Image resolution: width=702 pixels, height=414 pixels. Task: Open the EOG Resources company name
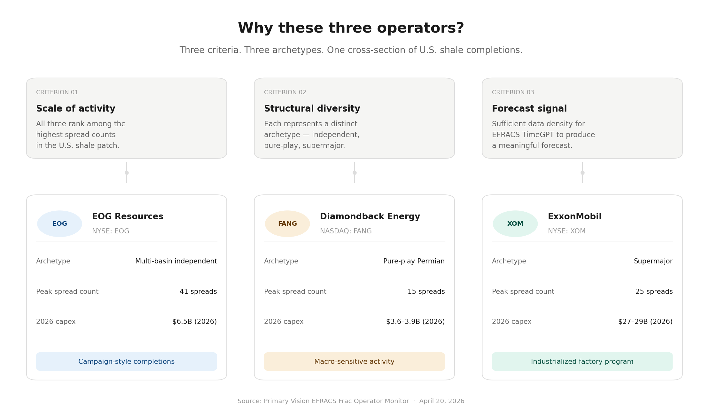click(x=128, y=217)
